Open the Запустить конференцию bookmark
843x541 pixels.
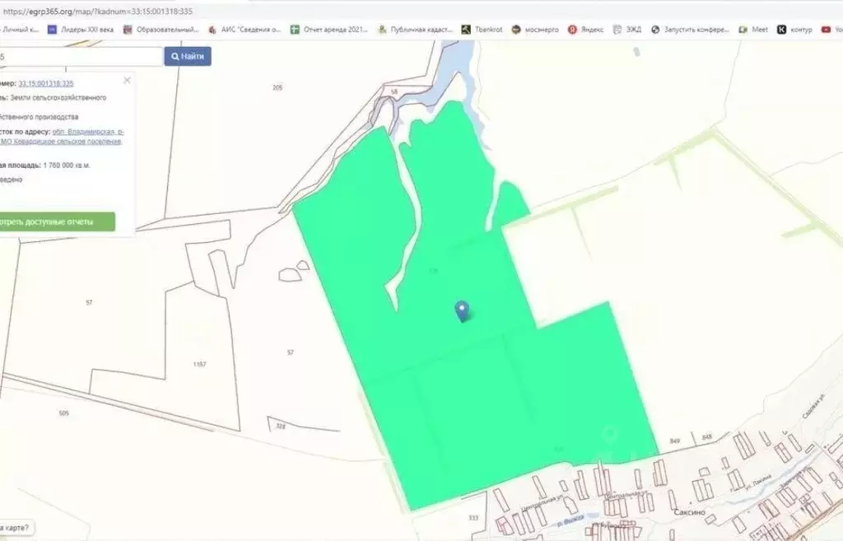[690, 30]
